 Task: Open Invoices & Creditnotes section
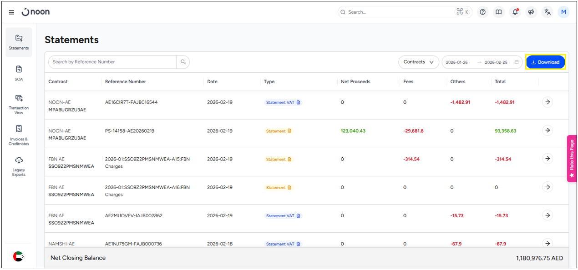(x=19, y=135)
